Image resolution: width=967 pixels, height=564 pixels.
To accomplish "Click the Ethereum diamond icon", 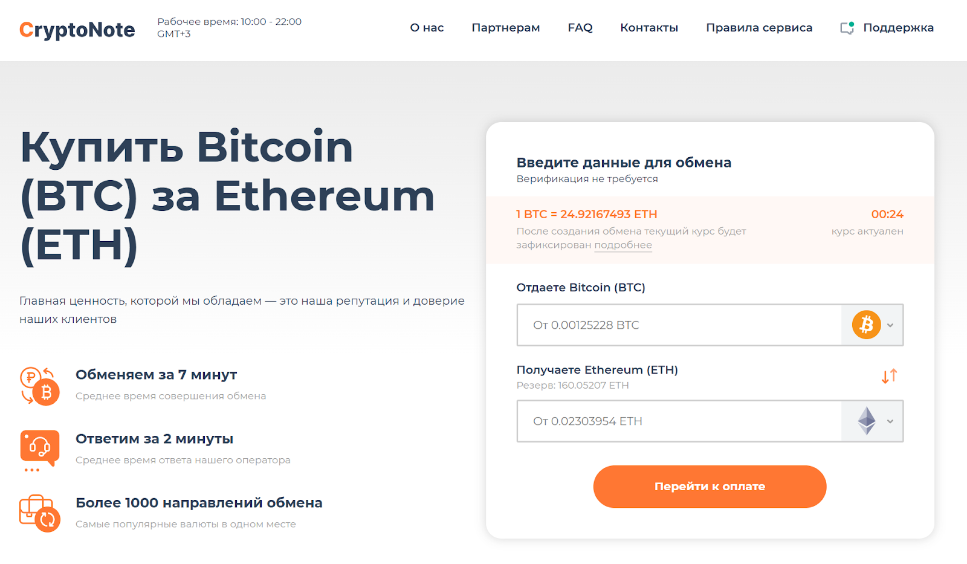I will click(867, 421).
